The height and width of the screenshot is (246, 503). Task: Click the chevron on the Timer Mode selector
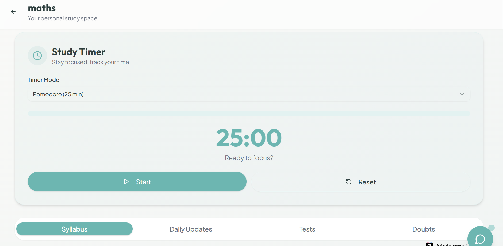[x=462, y=94]
